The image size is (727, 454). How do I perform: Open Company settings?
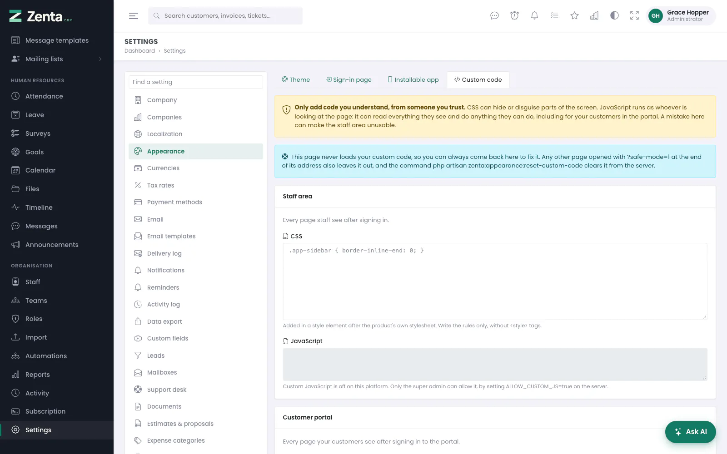pos(196,100)
